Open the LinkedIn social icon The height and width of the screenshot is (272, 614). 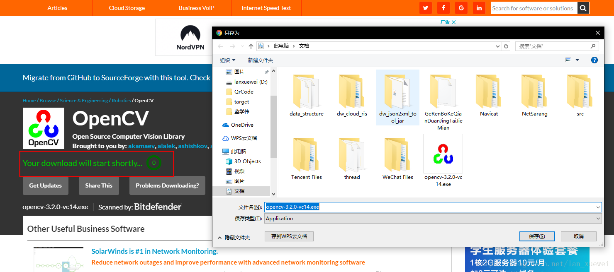[x=479, y=8]
